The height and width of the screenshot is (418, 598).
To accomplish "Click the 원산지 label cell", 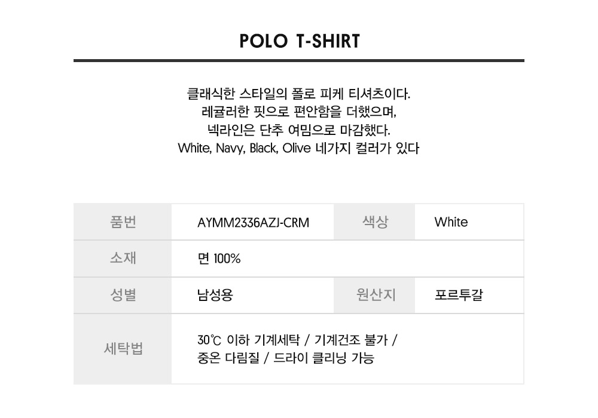I will point(374,296).
